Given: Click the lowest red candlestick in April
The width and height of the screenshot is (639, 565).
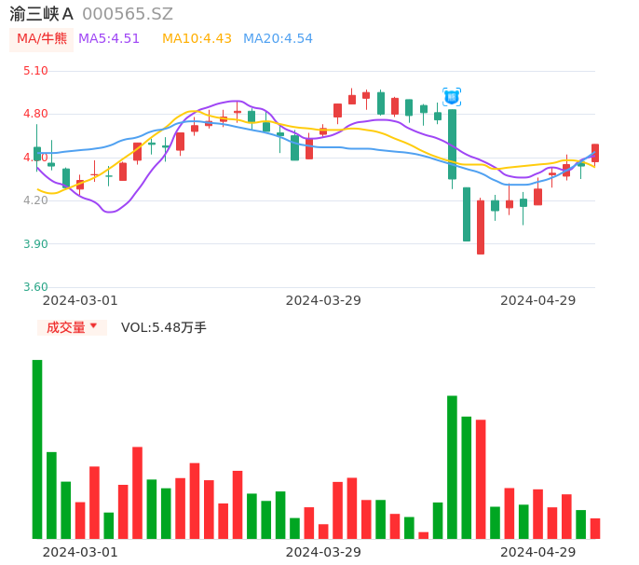Looking at the screenshot, I should click(x=481, y=227).
